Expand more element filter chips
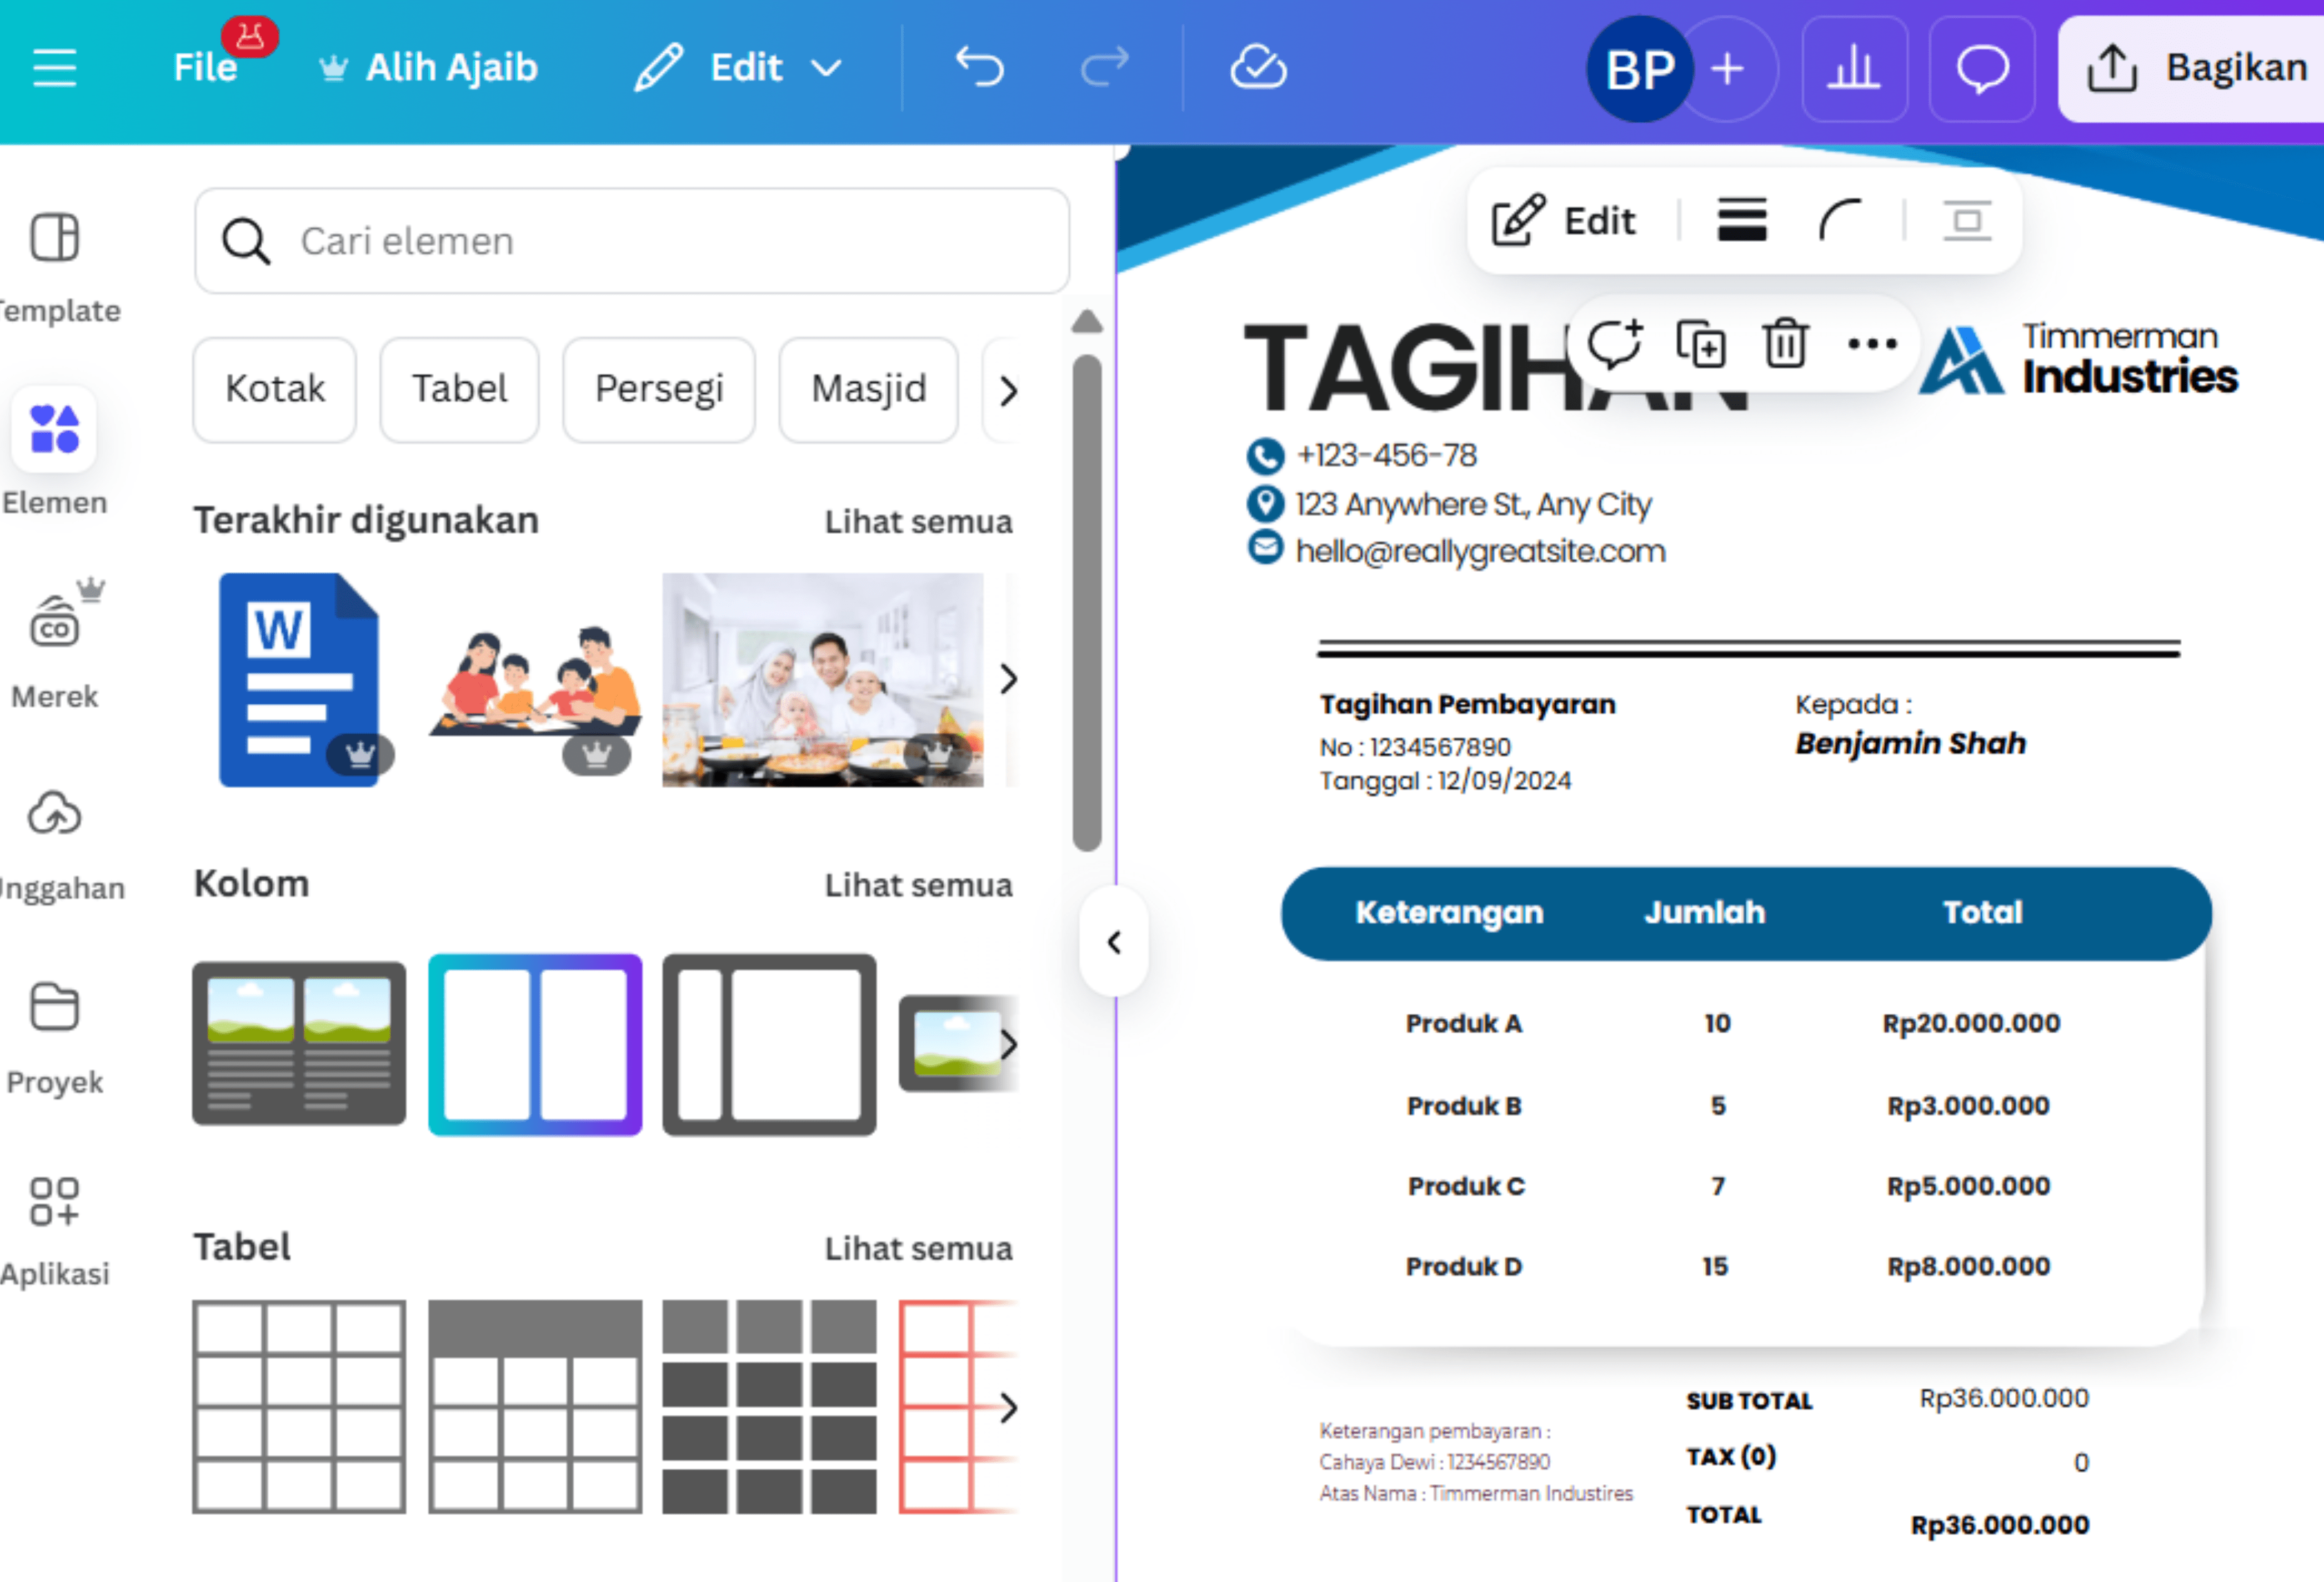 click(1008, 390)
